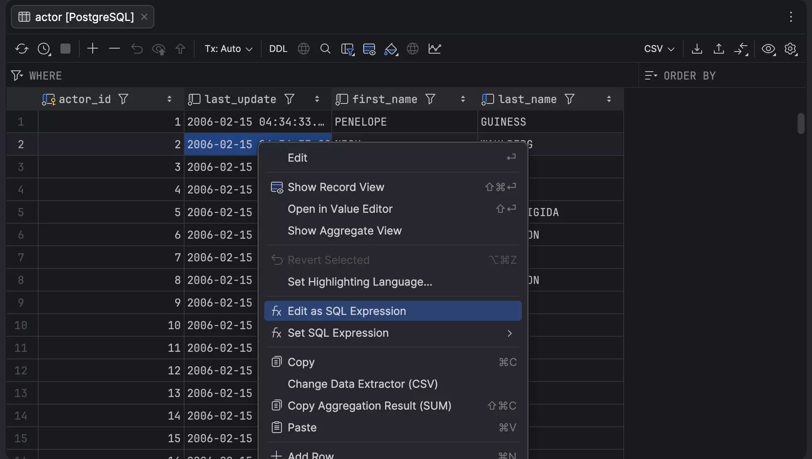Click actor_id cell with value 10
812x459 pixels.
point(111,325)
